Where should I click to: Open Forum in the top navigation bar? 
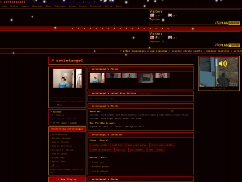pyautogui.click(x=72, y=6)
